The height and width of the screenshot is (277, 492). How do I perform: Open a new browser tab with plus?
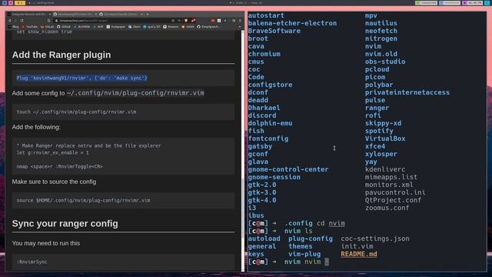coord(148,14)
